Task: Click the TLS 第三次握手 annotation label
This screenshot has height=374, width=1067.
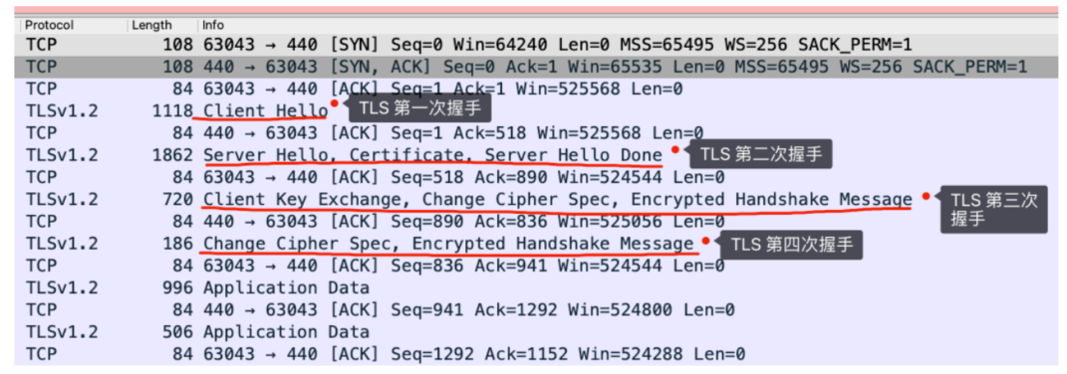Action: (x=994, y=210)
